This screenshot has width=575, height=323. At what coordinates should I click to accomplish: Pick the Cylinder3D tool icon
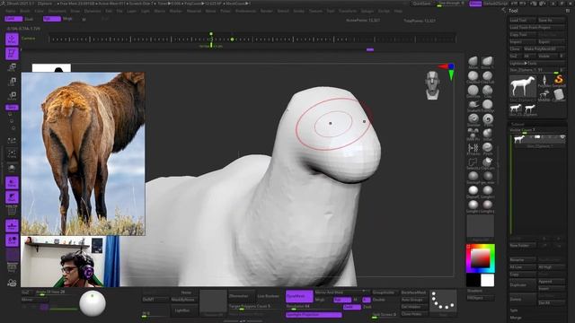tap(559, 95)
